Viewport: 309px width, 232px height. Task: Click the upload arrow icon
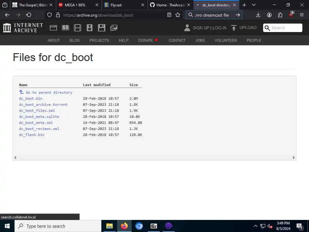tap(234, 28)
